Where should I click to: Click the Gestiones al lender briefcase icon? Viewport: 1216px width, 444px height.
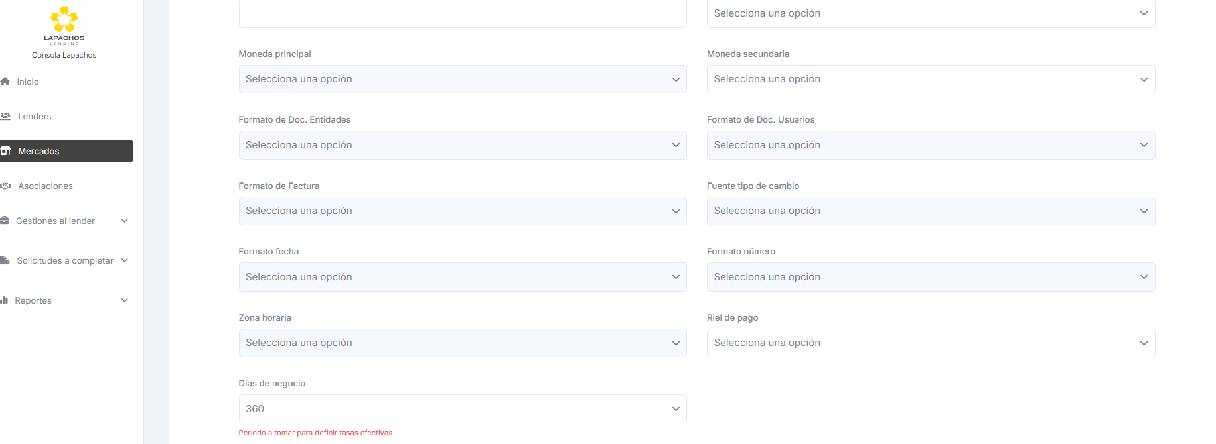click(x=5, y=221)
